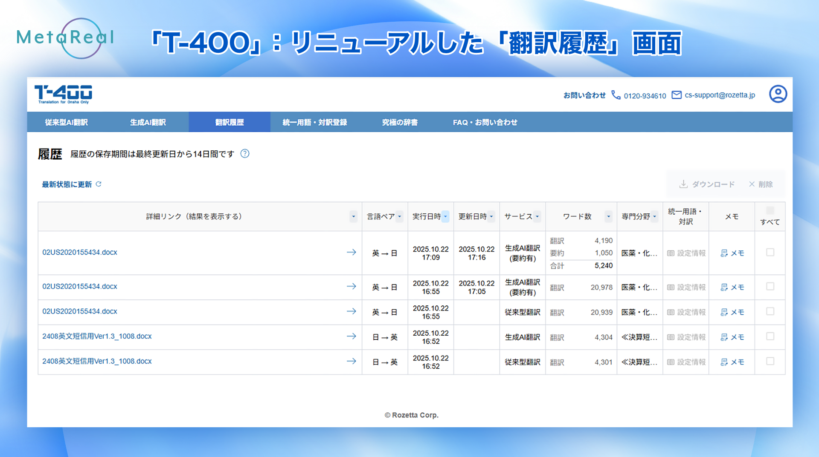The image size is (819, 457).
Task: Switch to the 生成AI翻訳 tab
Action: [x=148, y=122]
